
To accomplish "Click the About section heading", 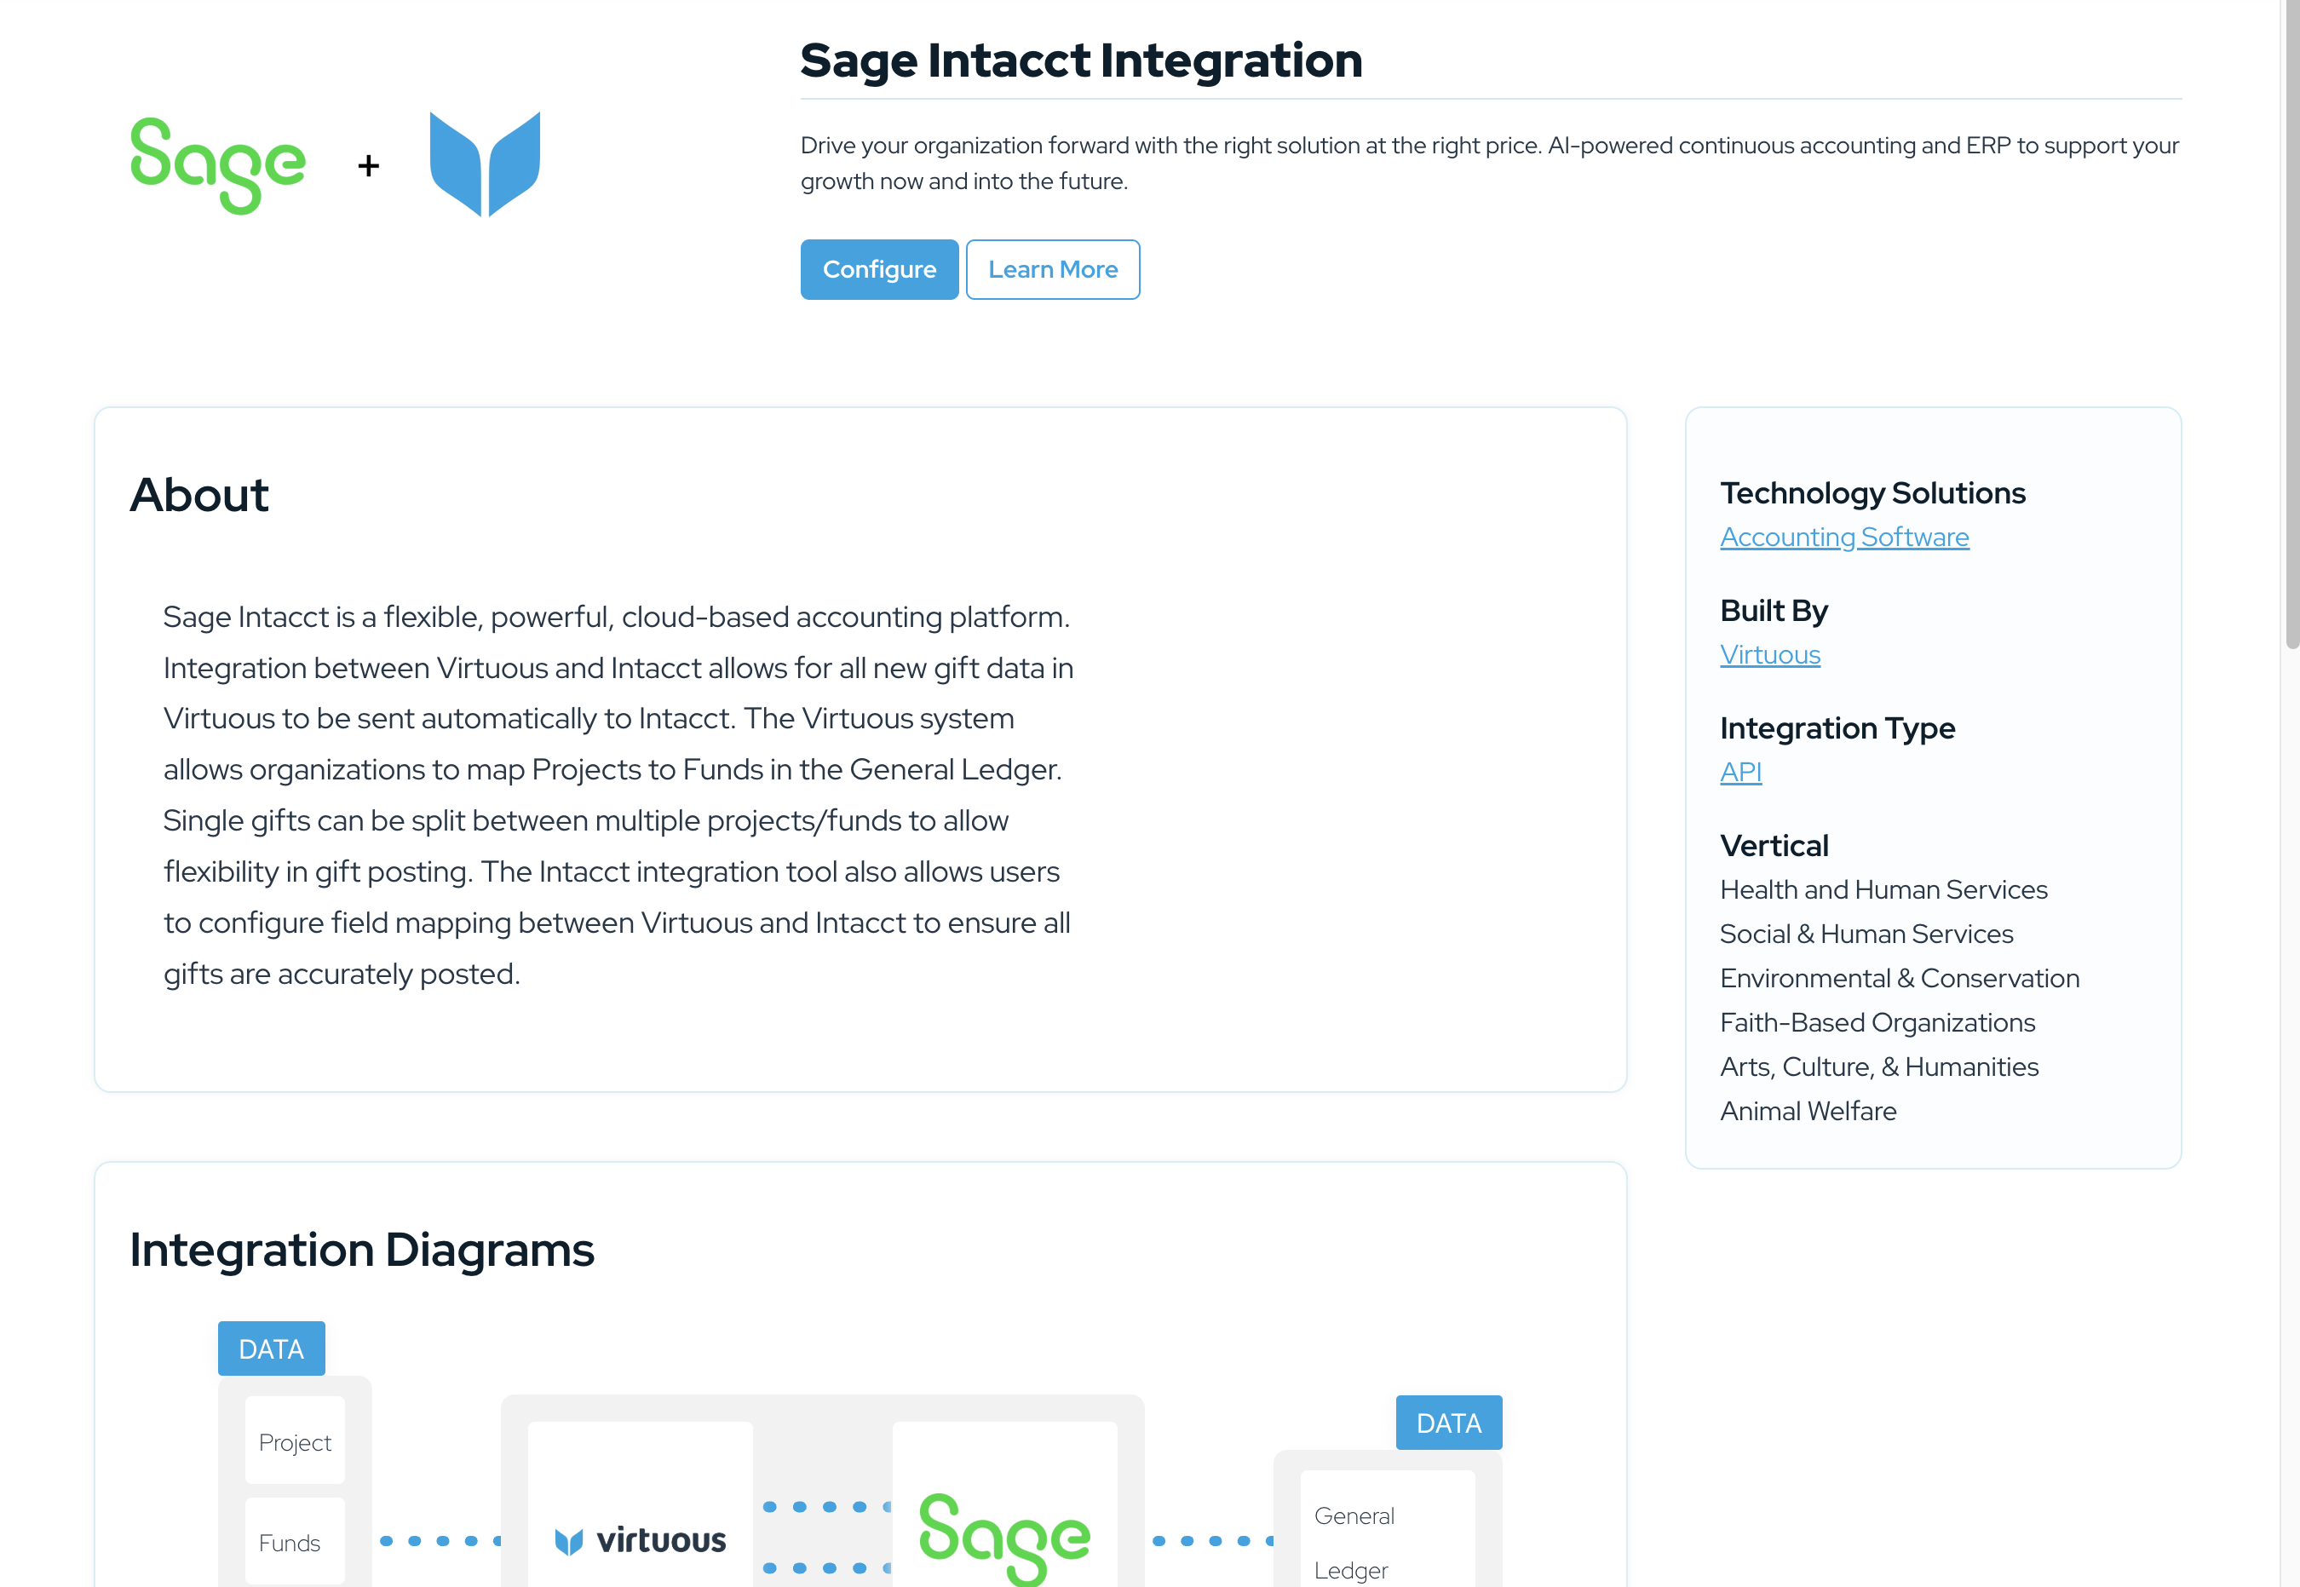I will coord(198,494).
